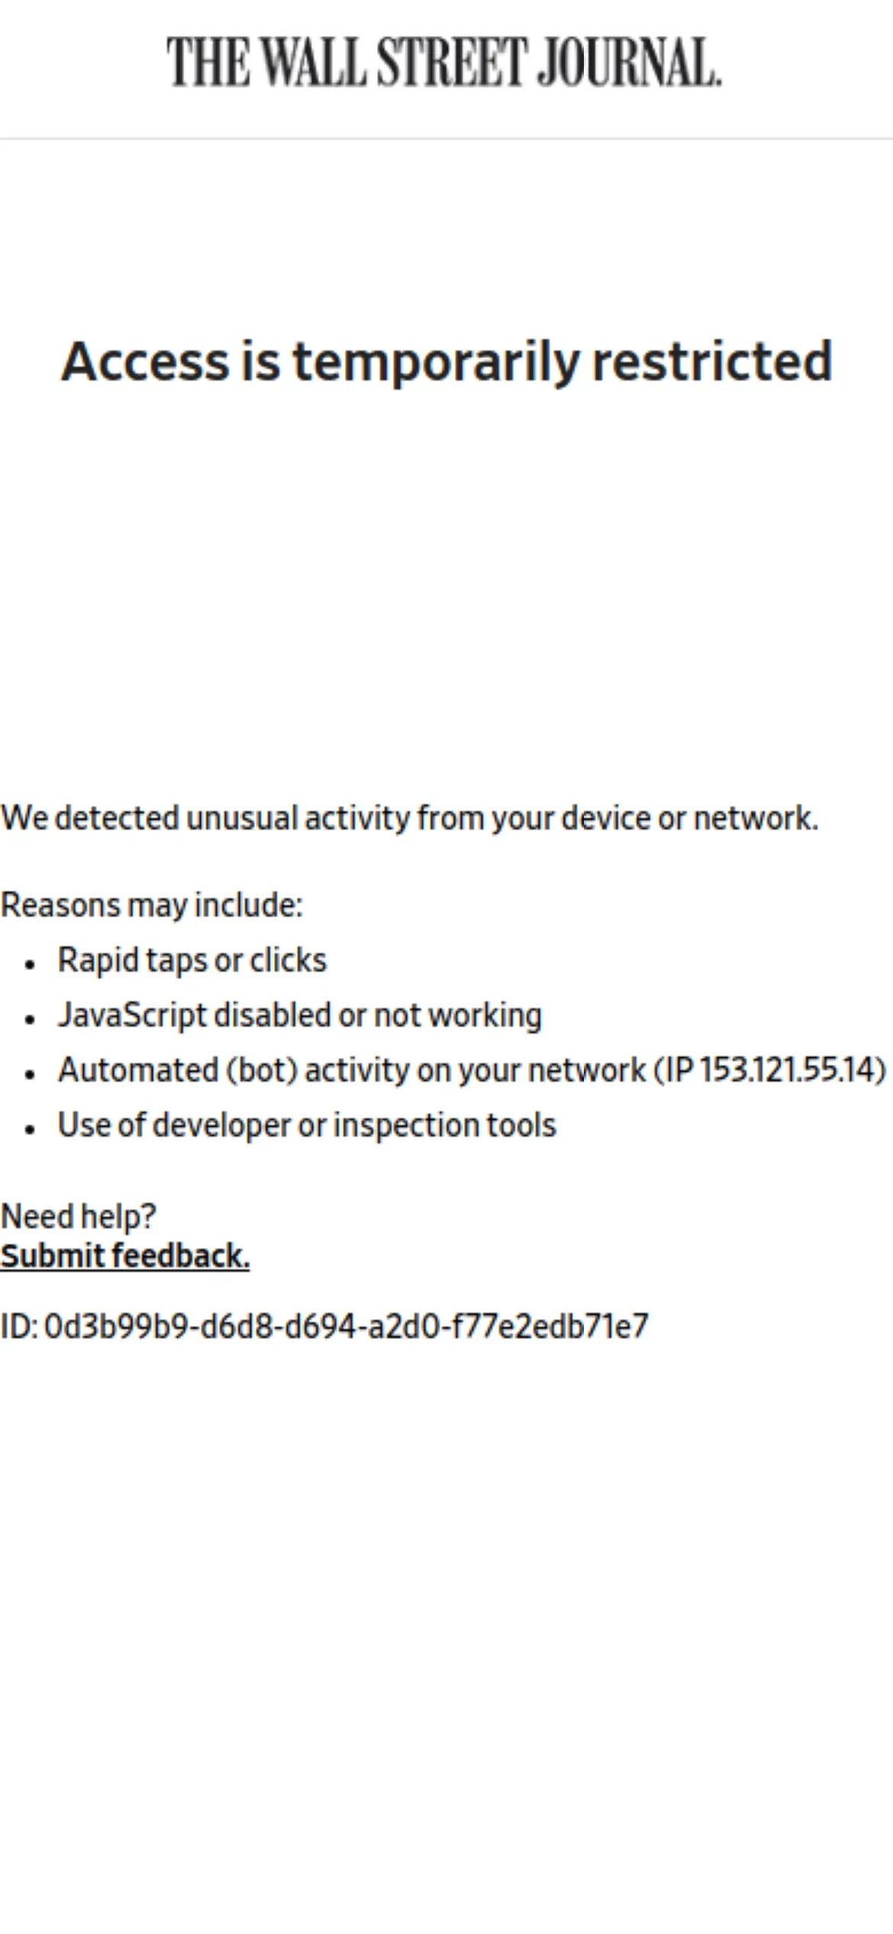Click the divider line below the logo

click(x=446, y=139)
